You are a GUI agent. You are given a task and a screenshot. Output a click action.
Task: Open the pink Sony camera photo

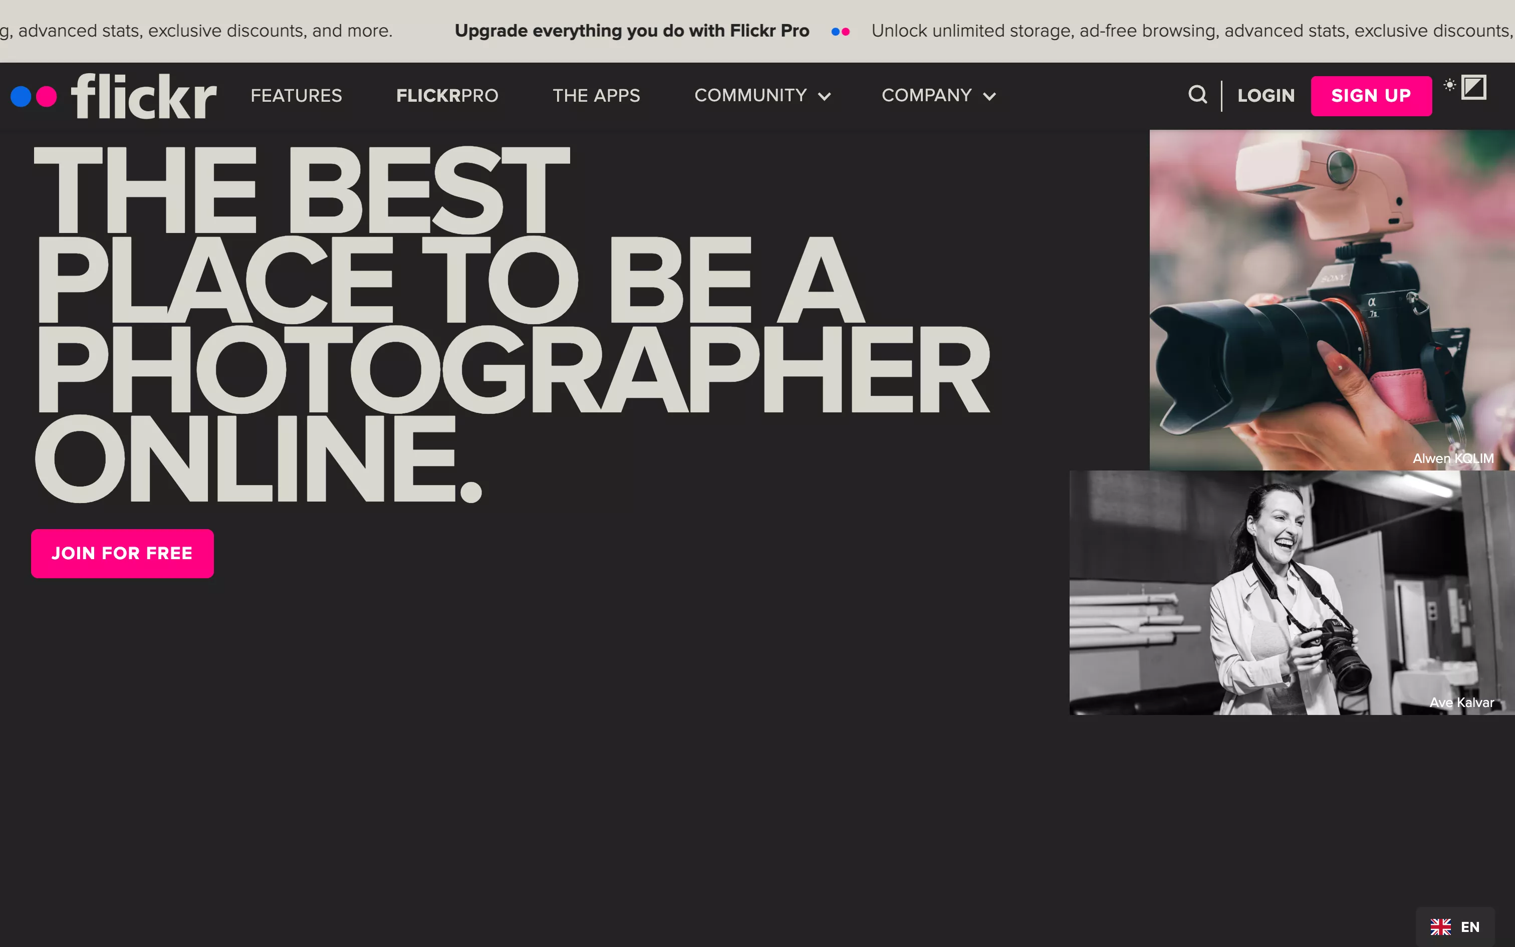tap(1332, 300)
